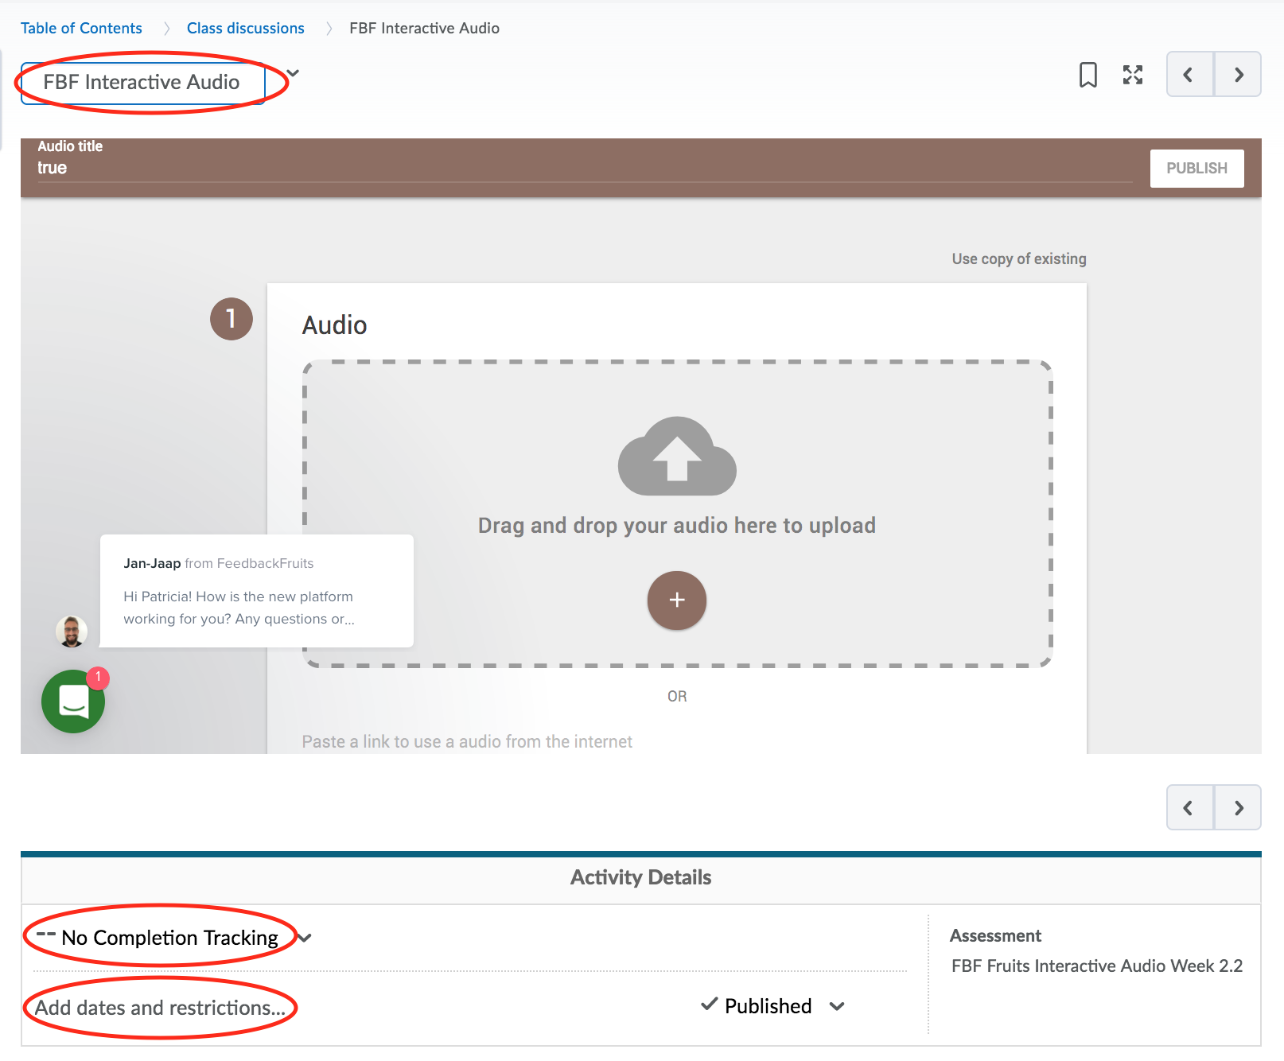Screen dimensions: 1284x1061
Task: Click the cloud upload icon
Action: (x=677, y=456)
